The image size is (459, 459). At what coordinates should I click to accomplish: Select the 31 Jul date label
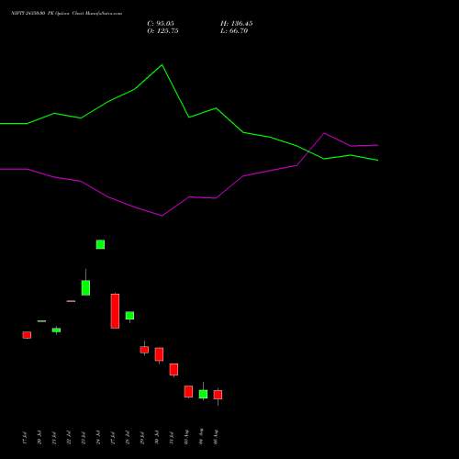tap(172, 437)
